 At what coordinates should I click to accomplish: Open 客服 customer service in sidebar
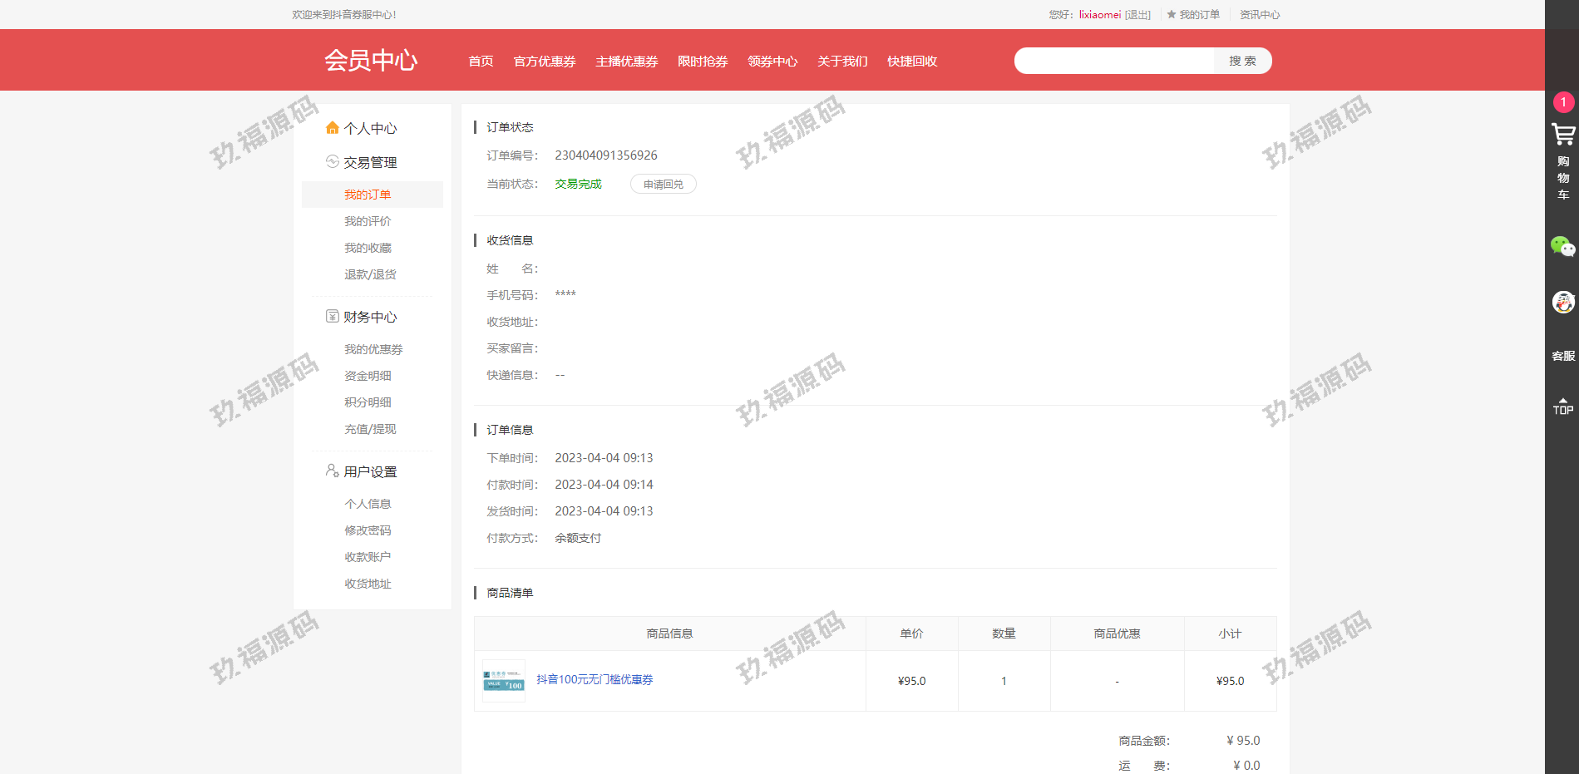1562,356
